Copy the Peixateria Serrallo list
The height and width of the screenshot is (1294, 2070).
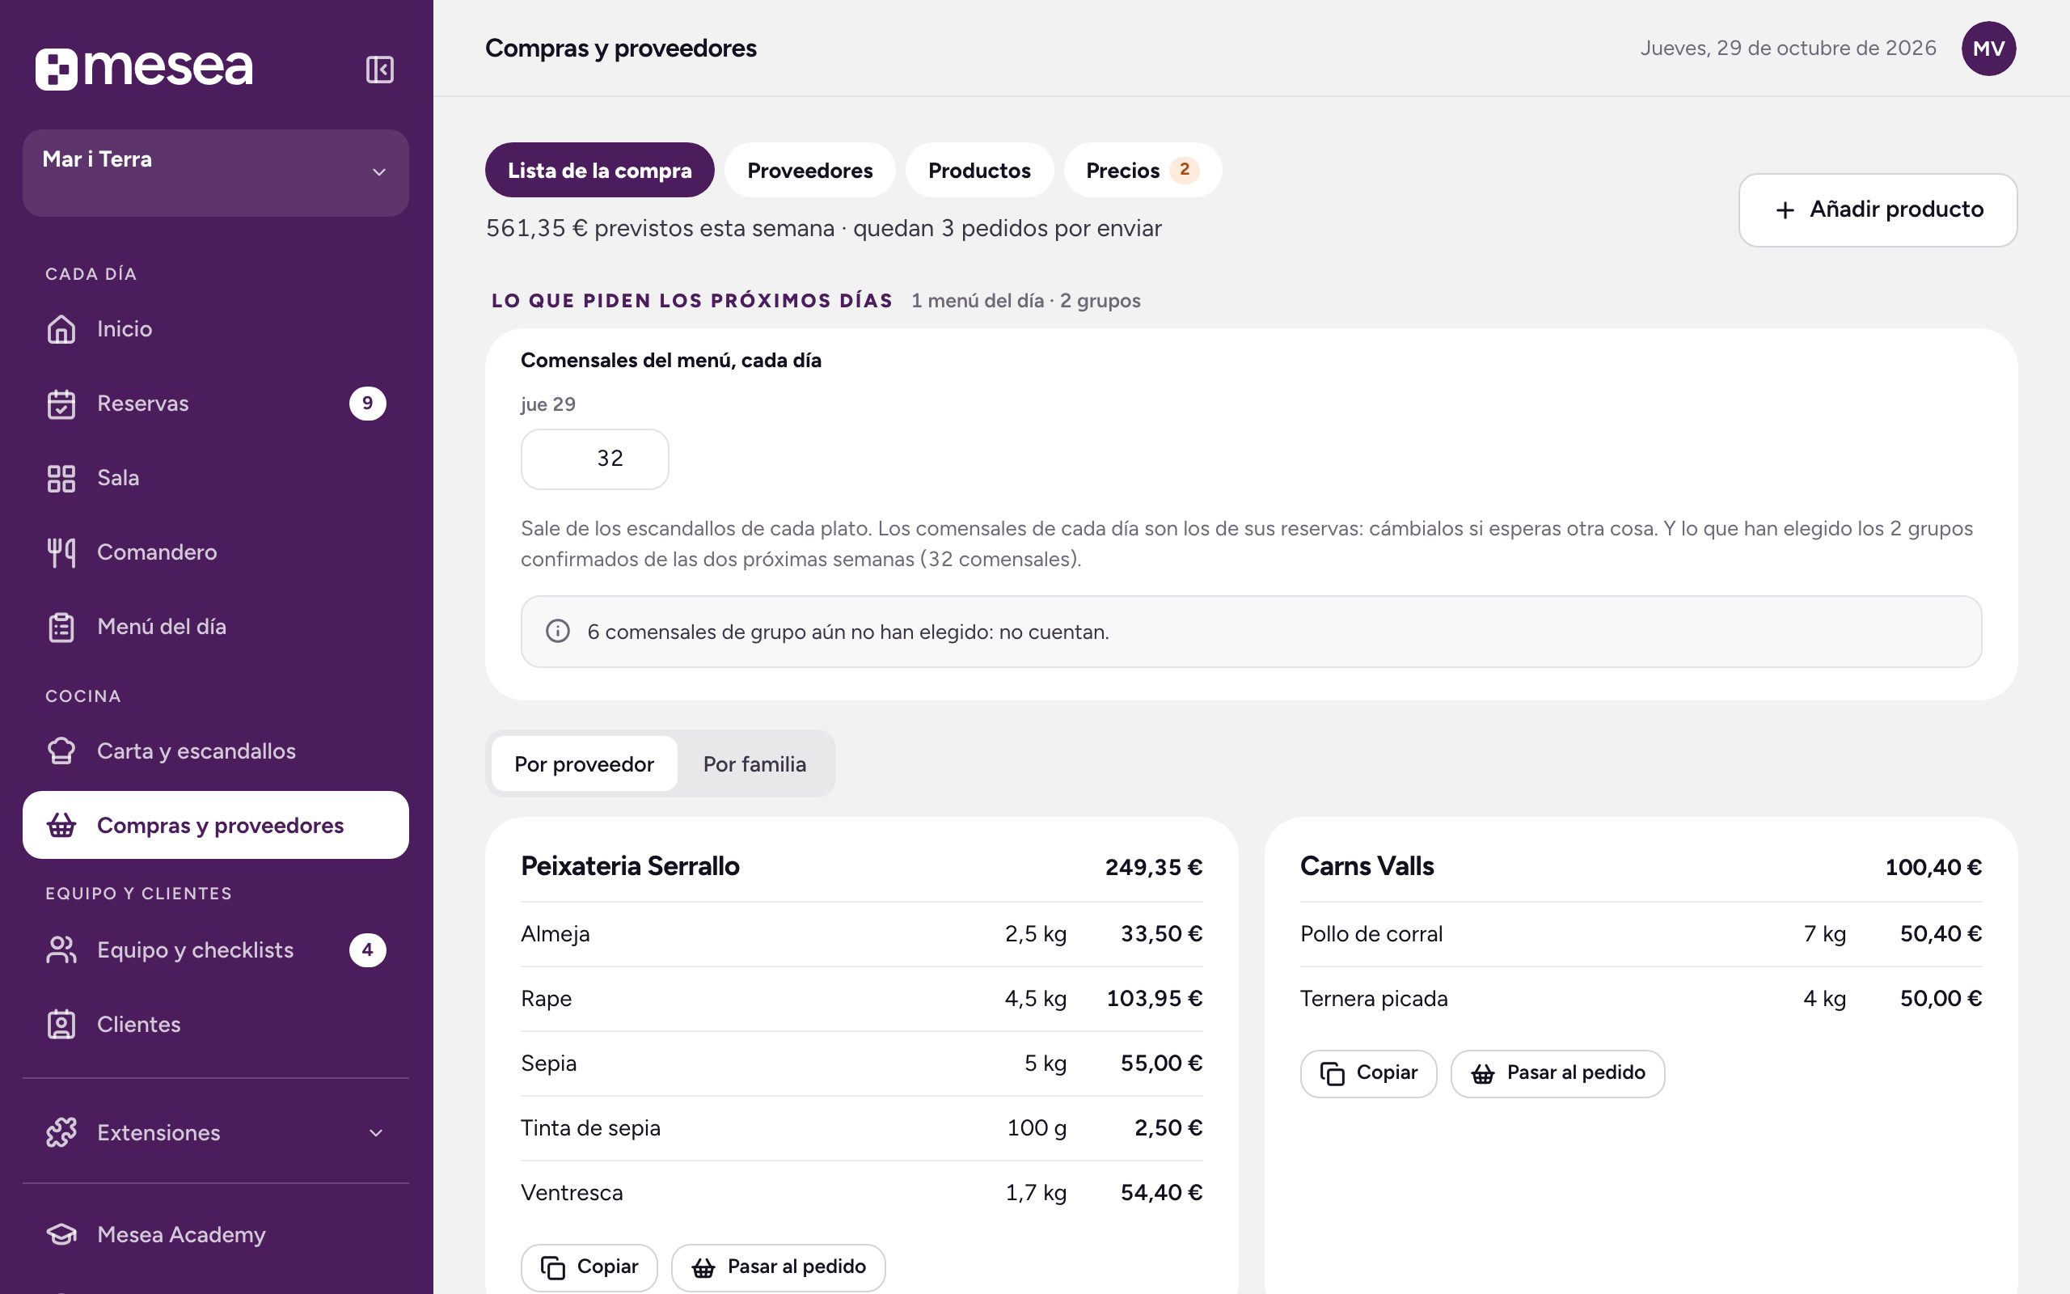click(x=589, y=1267)
